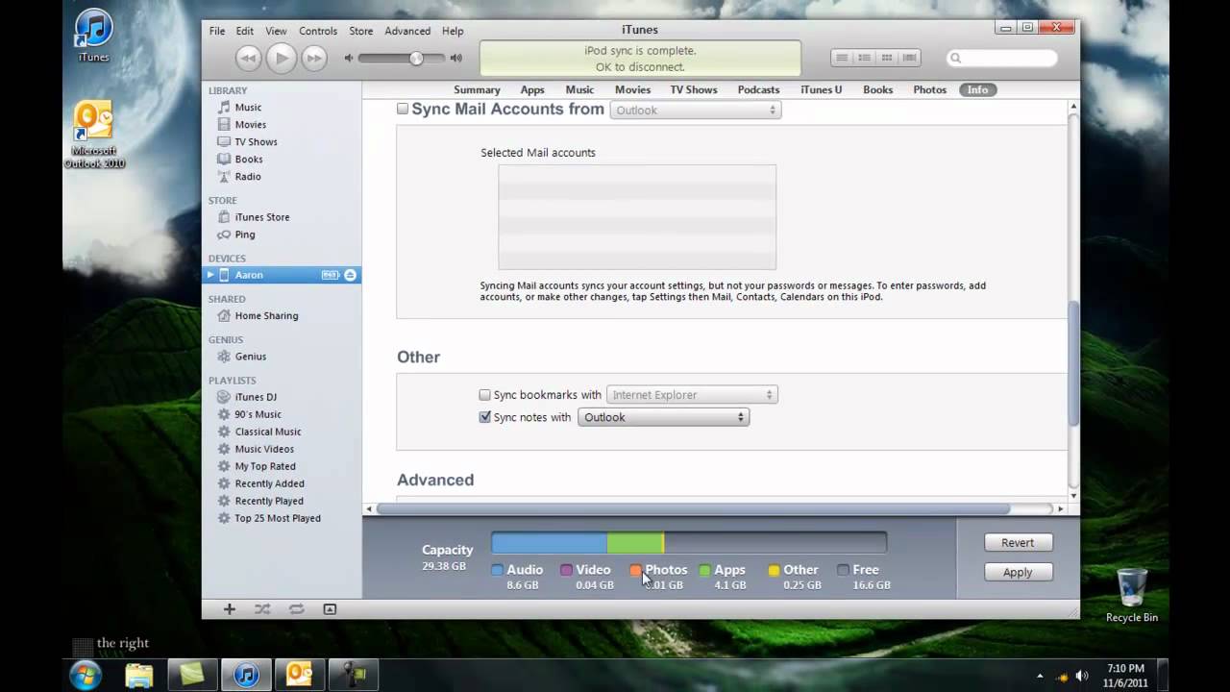Click the horizontal scrollbar in sync pane
The width and height of the screenshot is (1230, 692).
[693, 508]
